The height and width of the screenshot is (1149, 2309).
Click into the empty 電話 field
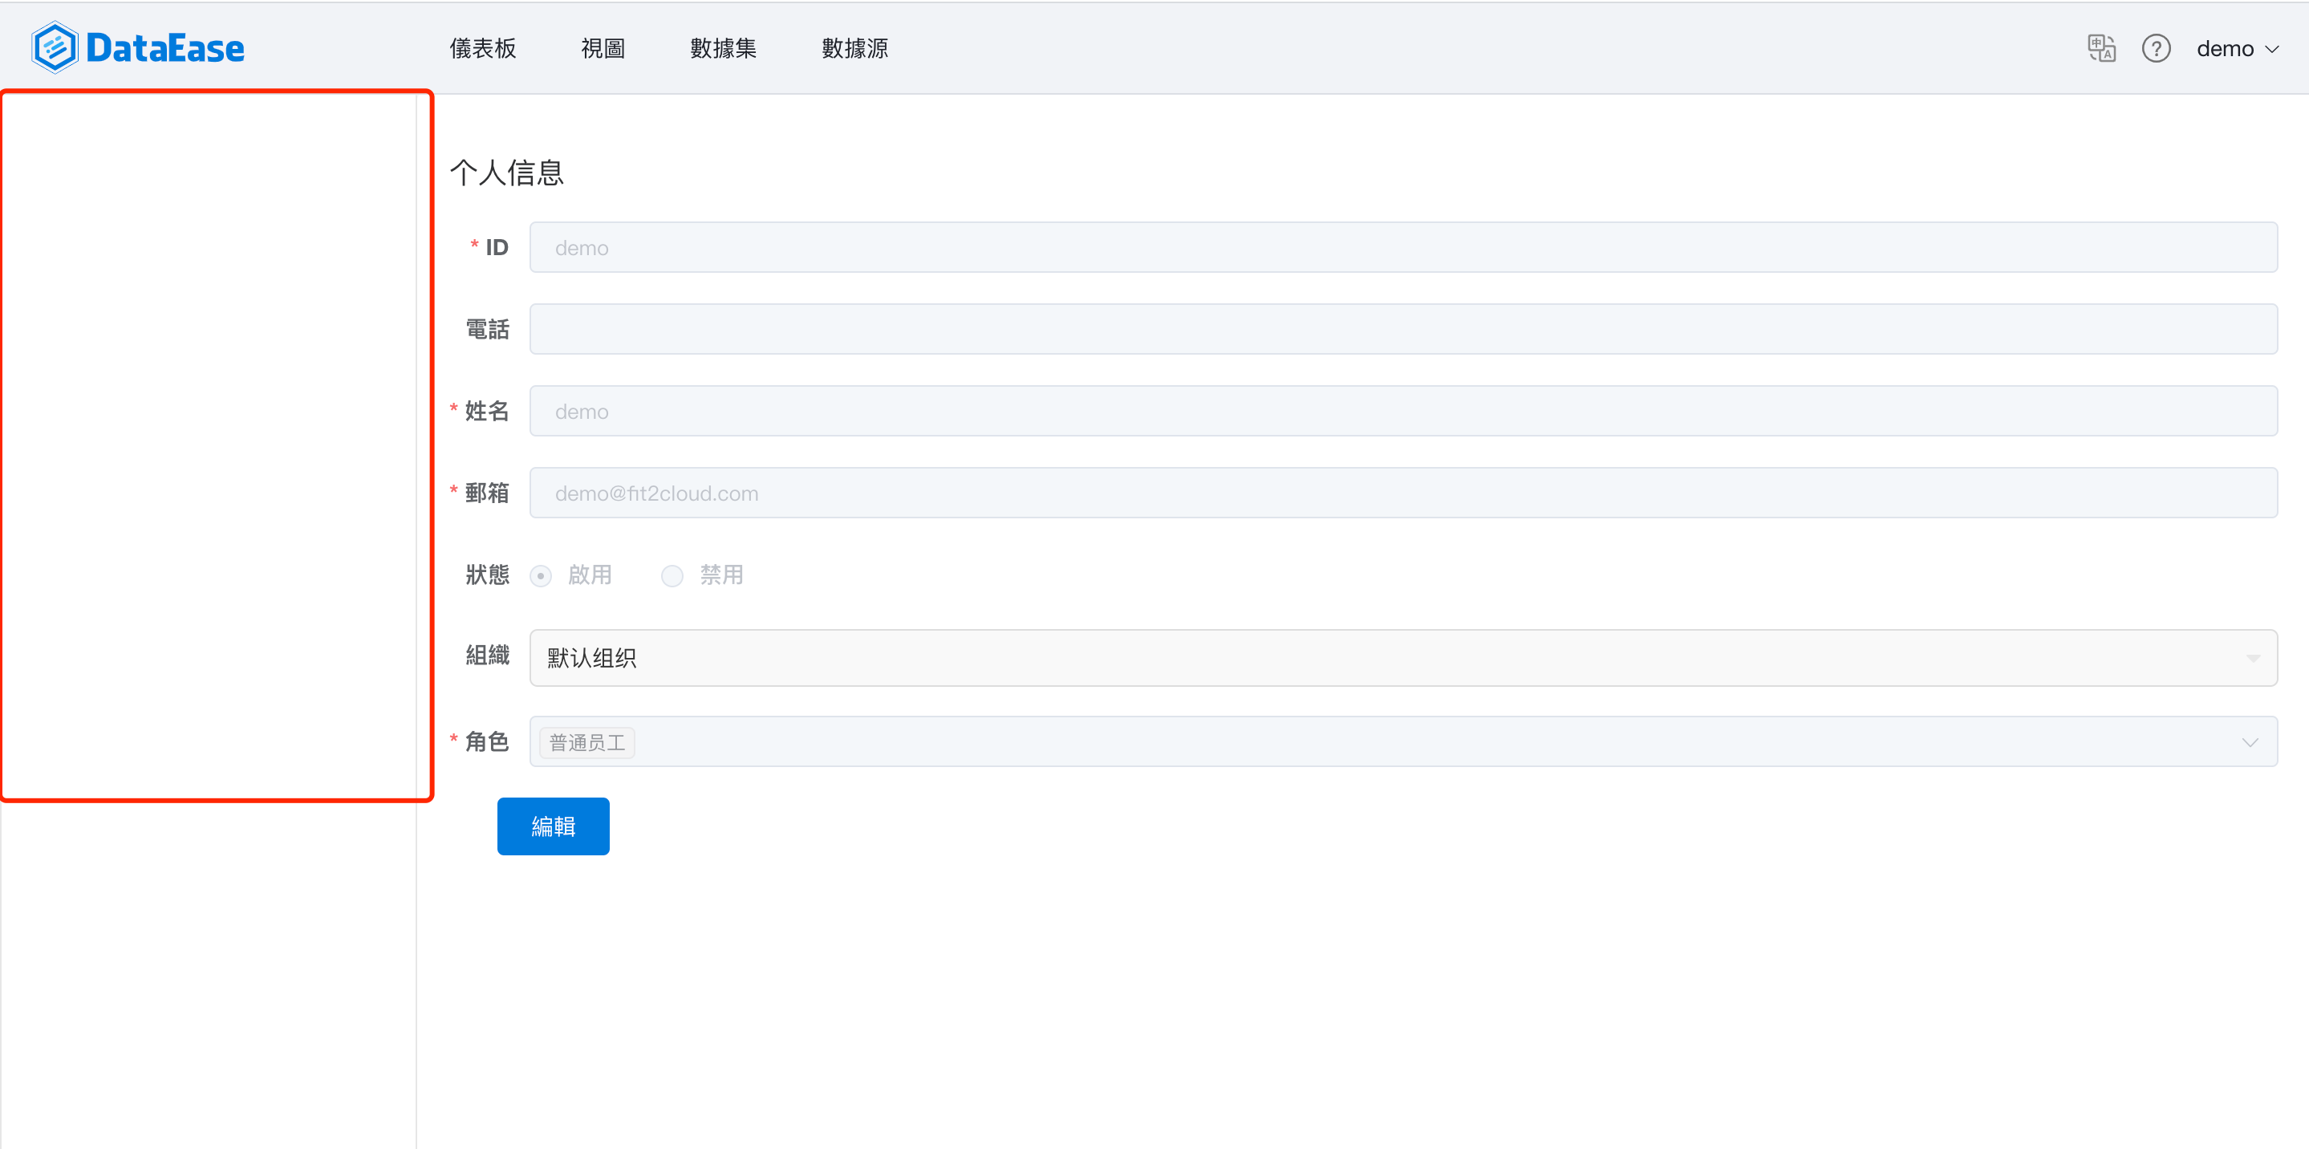(1402, 329)
